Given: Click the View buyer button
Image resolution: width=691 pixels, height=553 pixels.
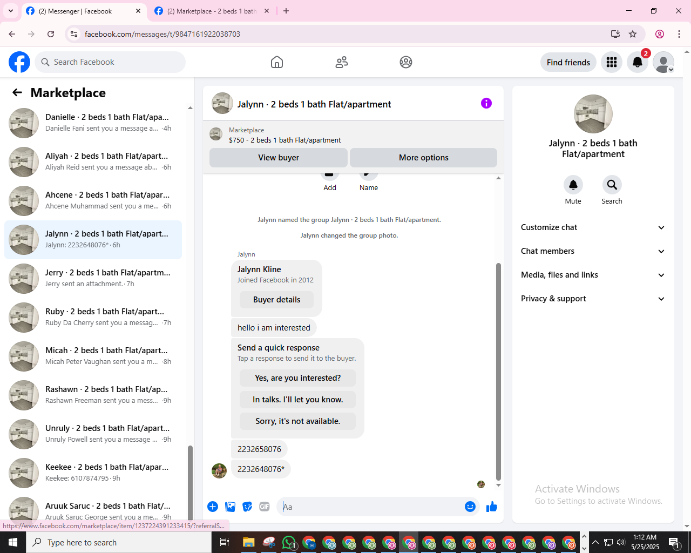Looking at the screenshot, I should tap(279, 158).
